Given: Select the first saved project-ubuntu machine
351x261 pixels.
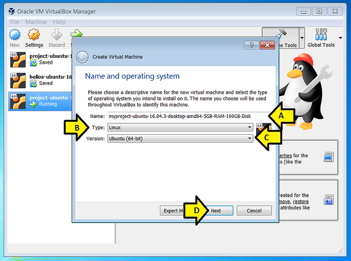Looking at the screenshot, I should 40,60.
